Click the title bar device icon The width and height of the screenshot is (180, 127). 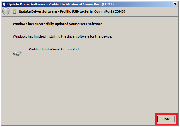4,4
